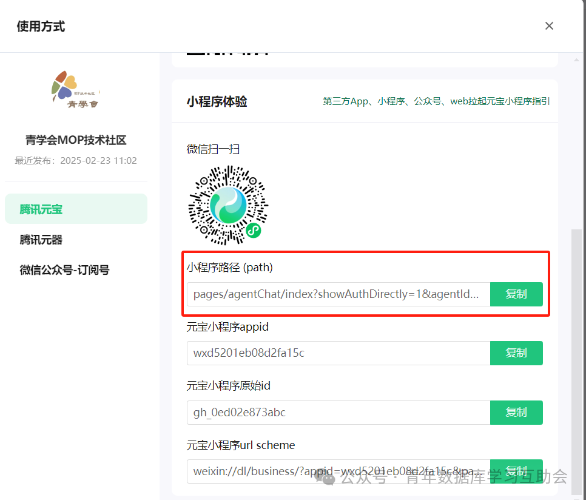Click the 最近发布 2025-02-23 11:02 timestamp
The height and width of the screenshot is (500, 586).
pos(76,161)
